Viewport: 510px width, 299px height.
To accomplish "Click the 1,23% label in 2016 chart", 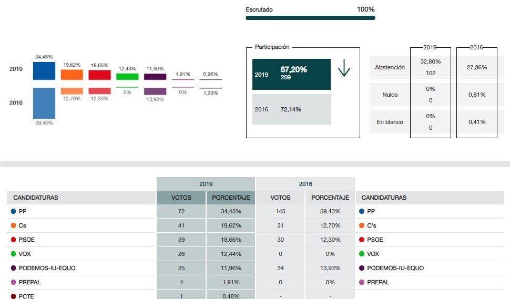I will (x=210, y=93).
